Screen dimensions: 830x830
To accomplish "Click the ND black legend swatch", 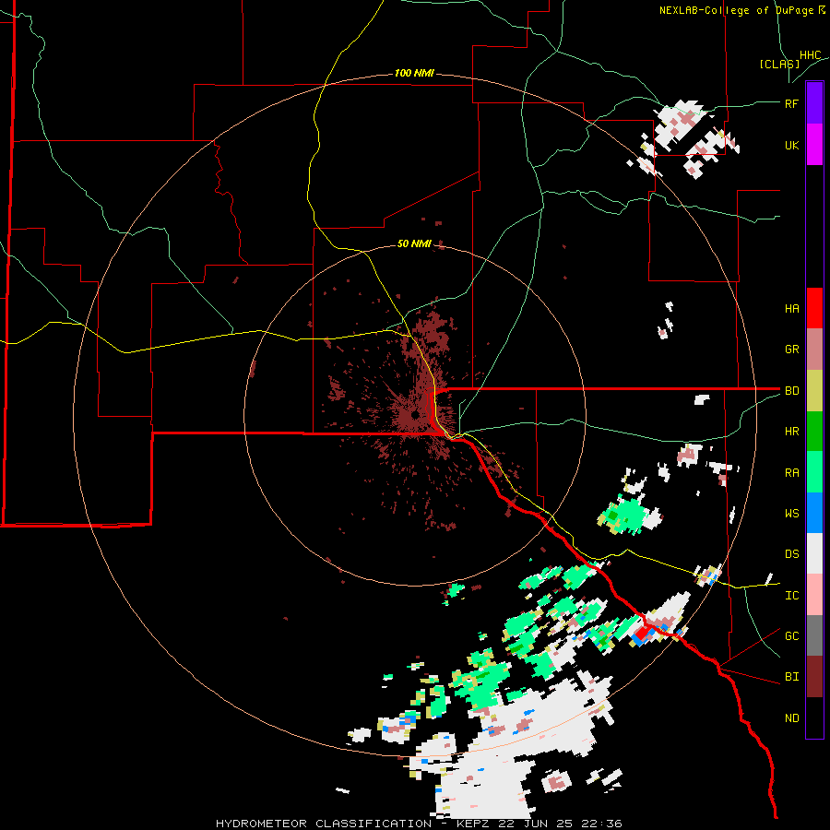I will point(814,717).
